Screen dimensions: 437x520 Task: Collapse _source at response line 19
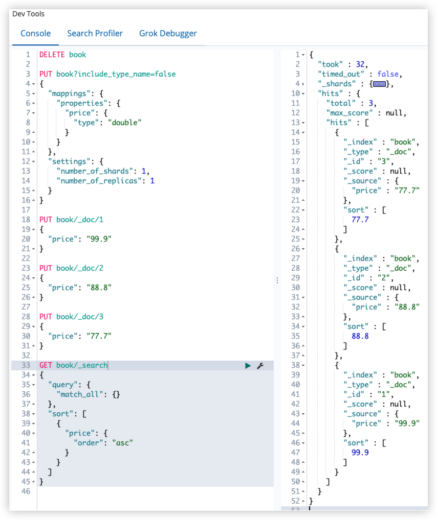coord(303,181)
